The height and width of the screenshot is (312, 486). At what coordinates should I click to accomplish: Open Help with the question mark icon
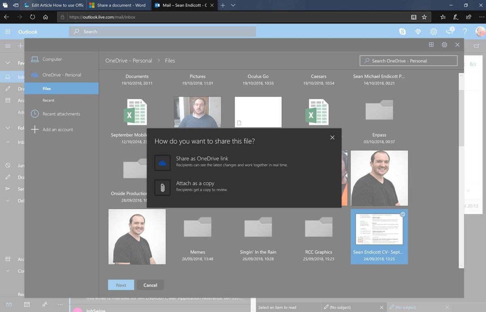[x=465, y=32]
